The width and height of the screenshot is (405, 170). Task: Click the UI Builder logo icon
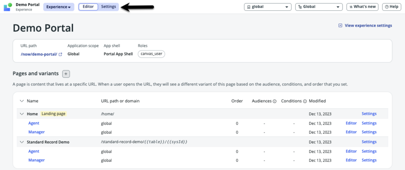(x=8, y=7)
